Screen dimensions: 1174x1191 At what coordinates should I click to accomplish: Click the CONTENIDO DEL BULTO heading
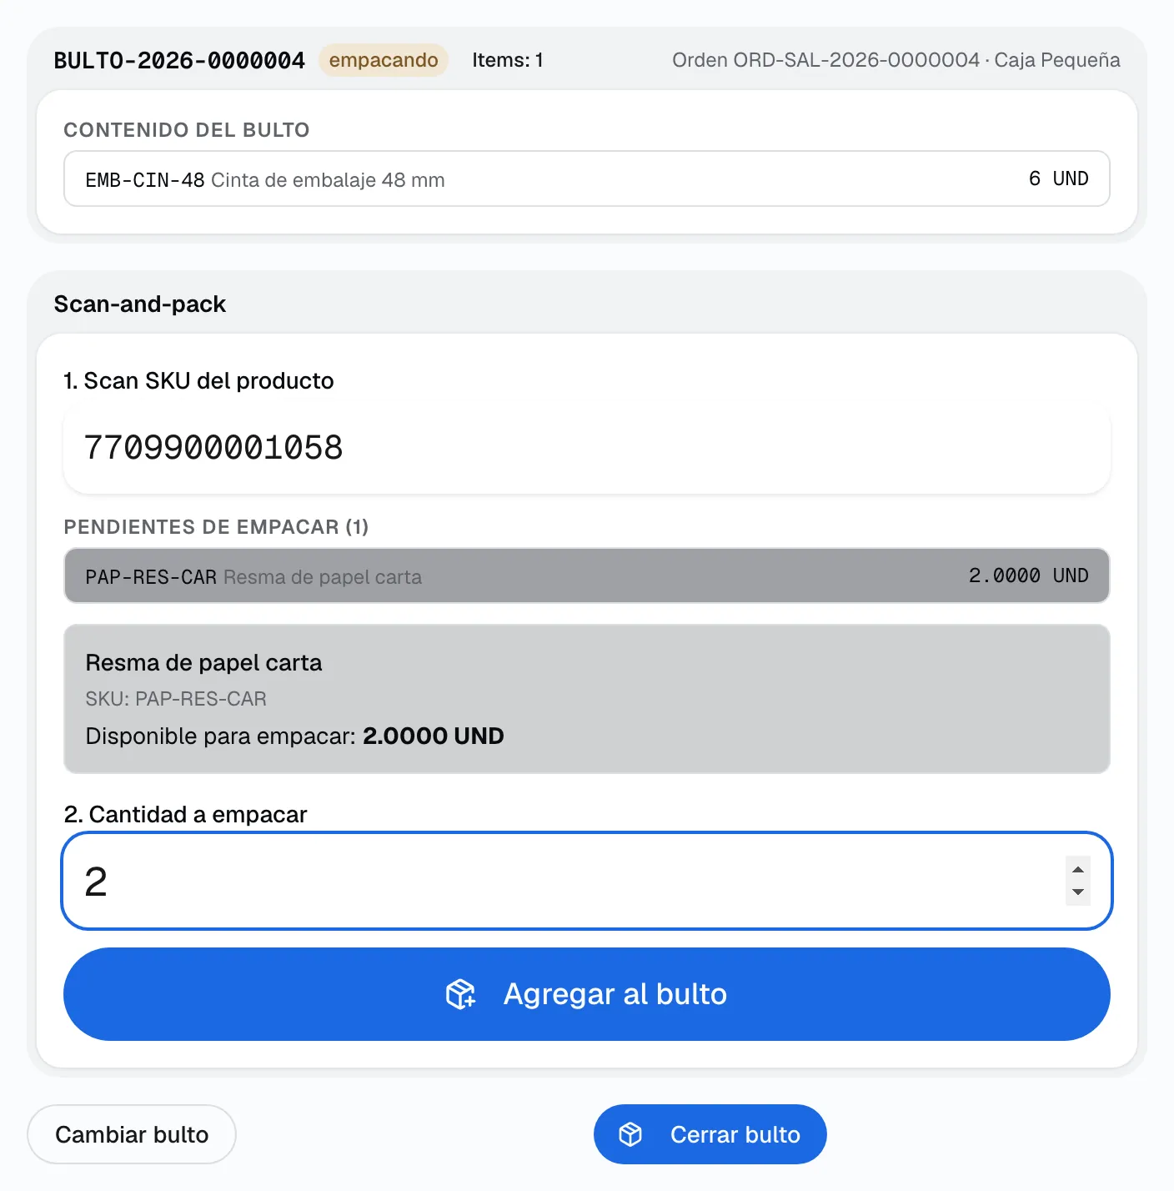coord(187,130)
